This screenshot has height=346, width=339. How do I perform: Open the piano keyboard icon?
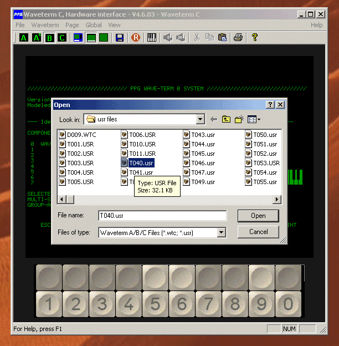[152, 38]
